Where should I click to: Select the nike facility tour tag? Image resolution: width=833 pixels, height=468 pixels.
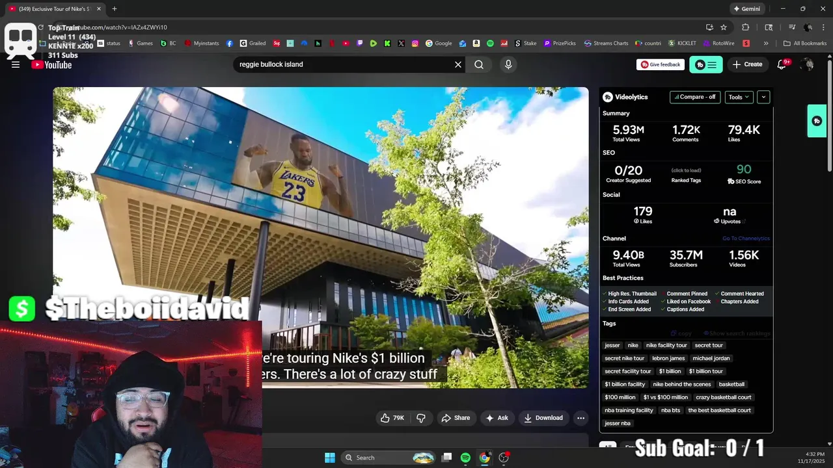point(666,345)
